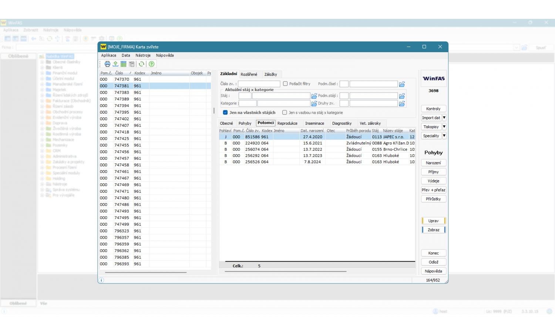Click the green question mark help icon

pyautogui.click(x=151, y=64)
